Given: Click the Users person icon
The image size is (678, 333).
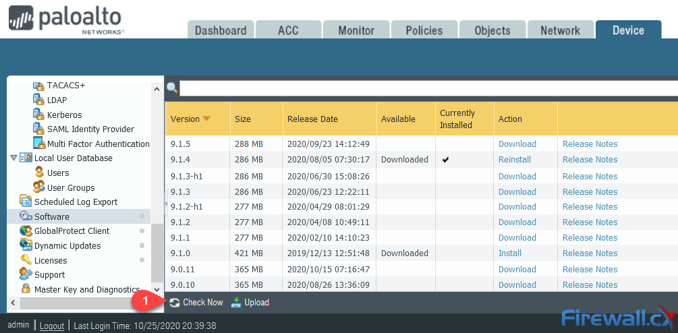Looking at the screenshot, I should pyautogui.click(x=39, y=173).
